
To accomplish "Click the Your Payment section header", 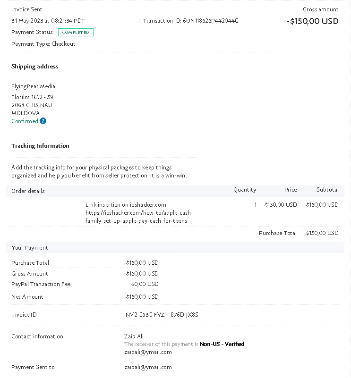I will click(x=30, y=248).
